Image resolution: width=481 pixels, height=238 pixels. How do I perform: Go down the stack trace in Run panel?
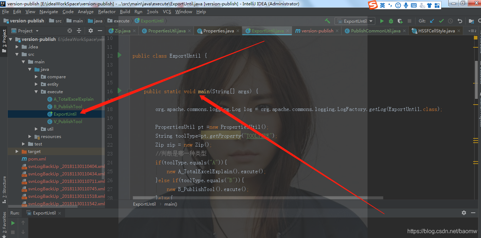point(23,232)
